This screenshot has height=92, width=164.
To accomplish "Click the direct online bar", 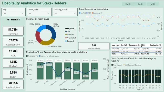I will 58,71.
